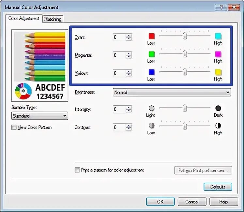
Task: Increase Contrast value with up spinner arrow
Action: 129,126
